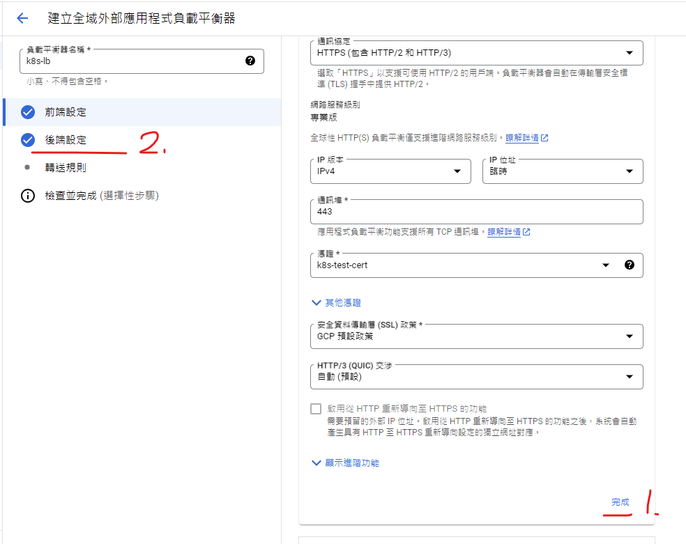Click the 通訊埠 443 input field
Image resolution: width=686 pixels, height=544 pixels.
pyautogui.click(x=476, y=212)
